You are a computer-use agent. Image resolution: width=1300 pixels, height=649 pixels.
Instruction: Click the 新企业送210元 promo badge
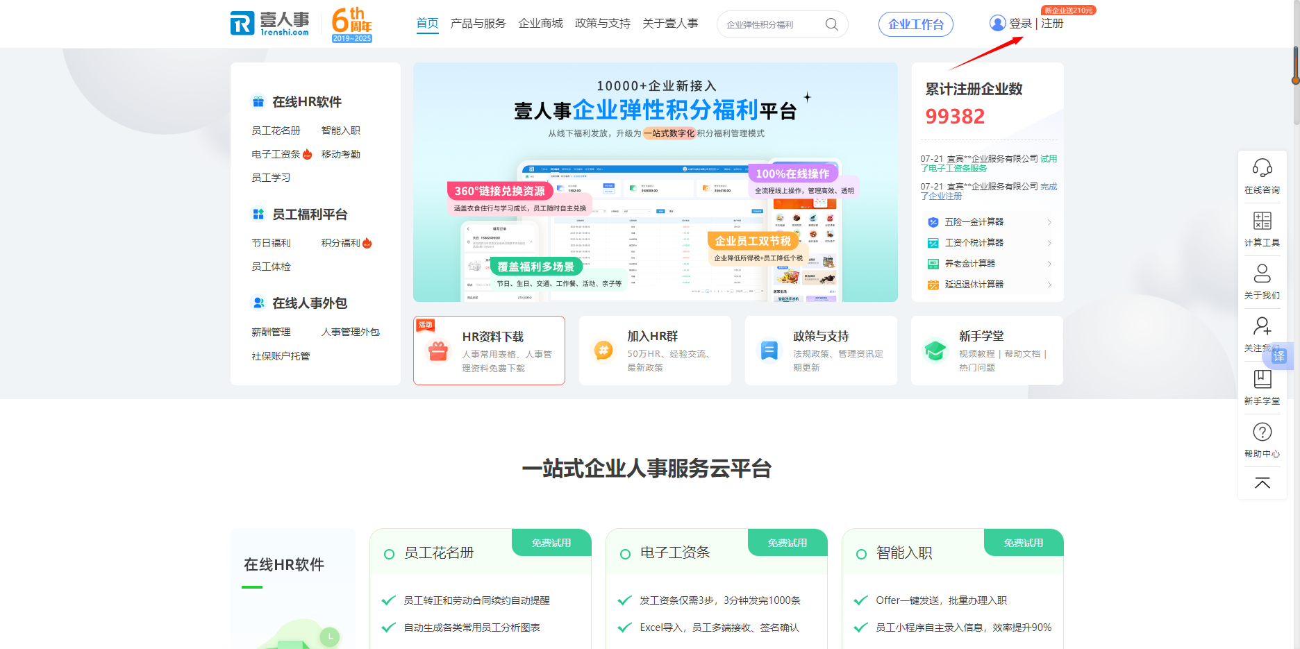click(1068, 10)
